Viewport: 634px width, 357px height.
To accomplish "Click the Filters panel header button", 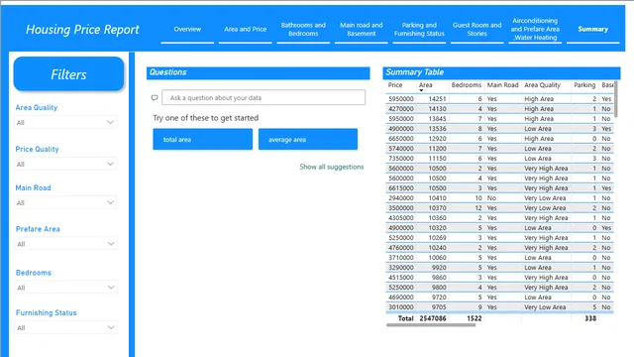I will 68,74.
